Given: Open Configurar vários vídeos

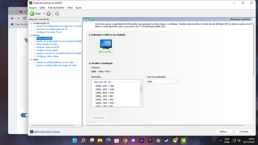Looking at the screenshot, I should click(x=47, y=56).
